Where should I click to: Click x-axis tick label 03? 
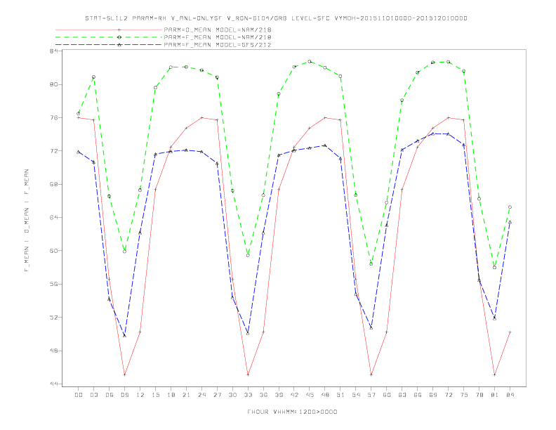[x=93, y=395]
